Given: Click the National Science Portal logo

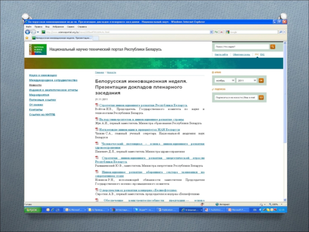Looking at the screenshot, I should tap(38, 49).
